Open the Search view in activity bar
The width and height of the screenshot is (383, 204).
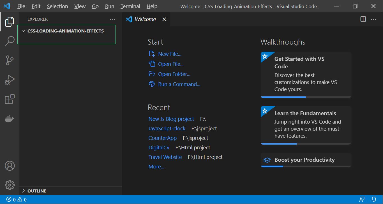pos(10,41)
